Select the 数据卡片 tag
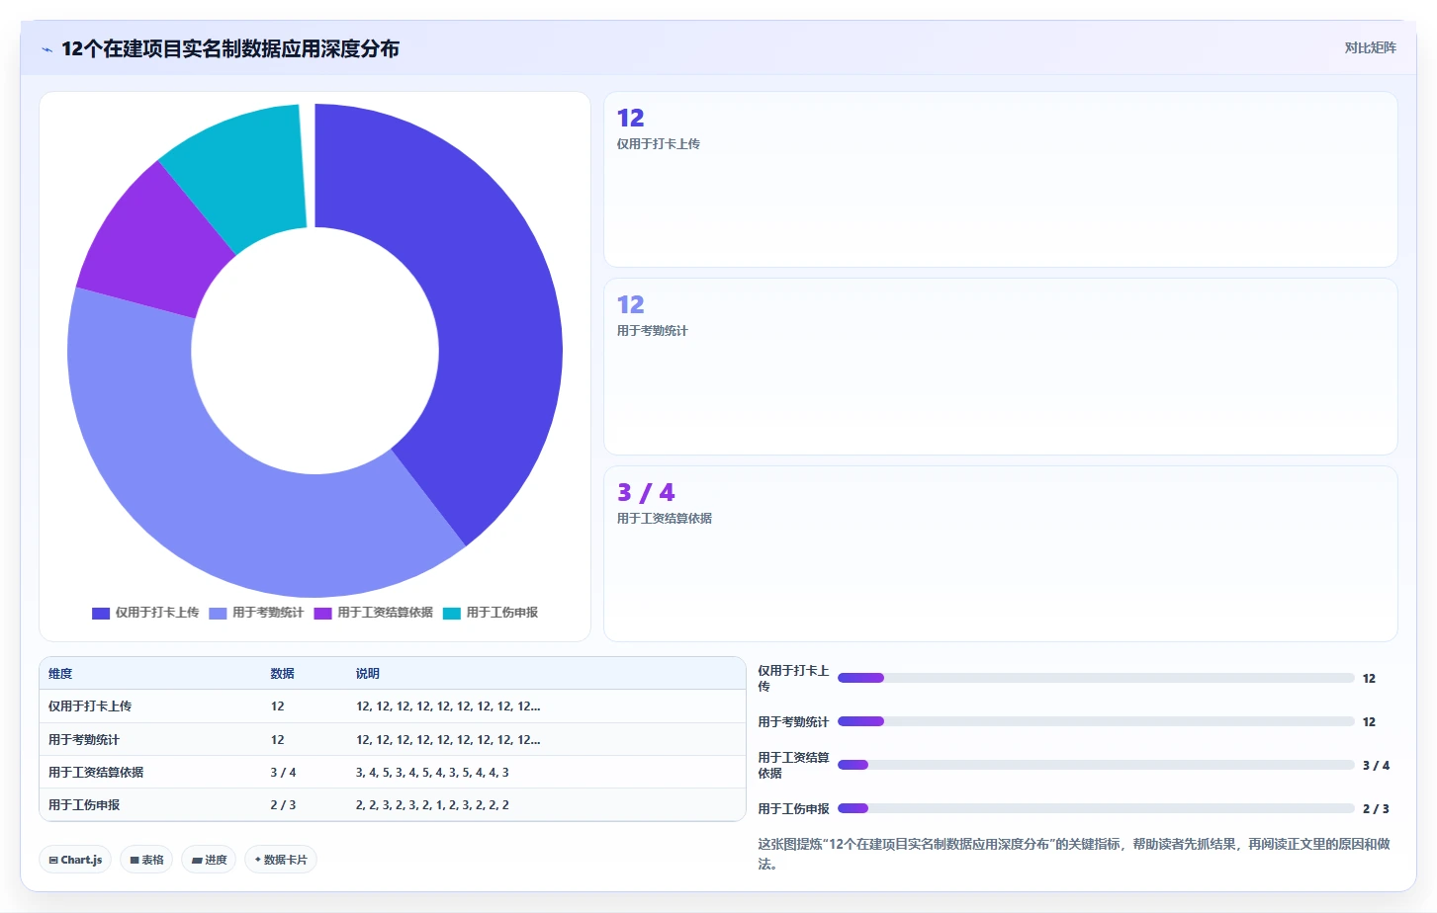 click(281, 860)
